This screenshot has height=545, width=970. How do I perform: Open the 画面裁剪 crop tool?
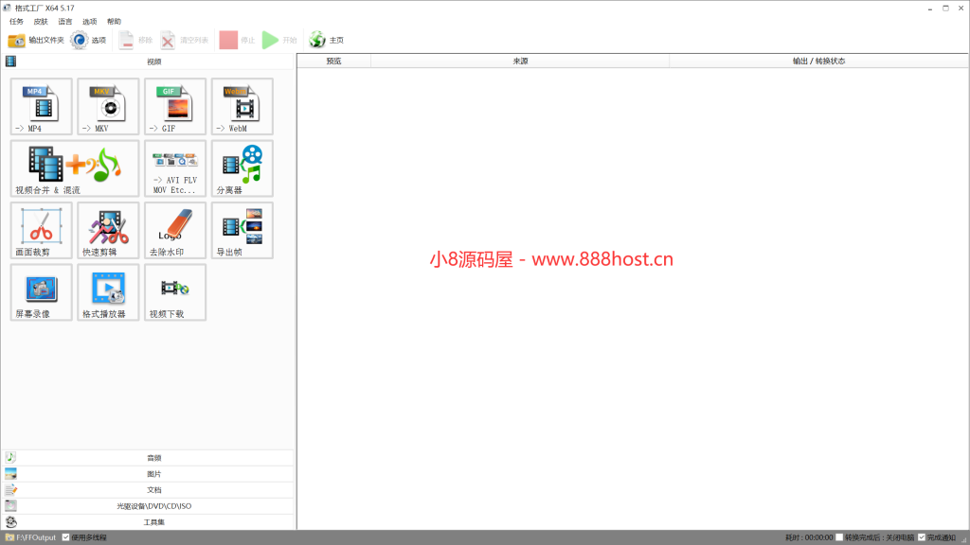point(41,230)
